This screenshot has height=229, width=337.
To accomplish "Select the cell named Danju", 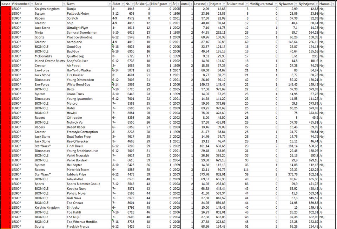I will [x=89, y=9].
